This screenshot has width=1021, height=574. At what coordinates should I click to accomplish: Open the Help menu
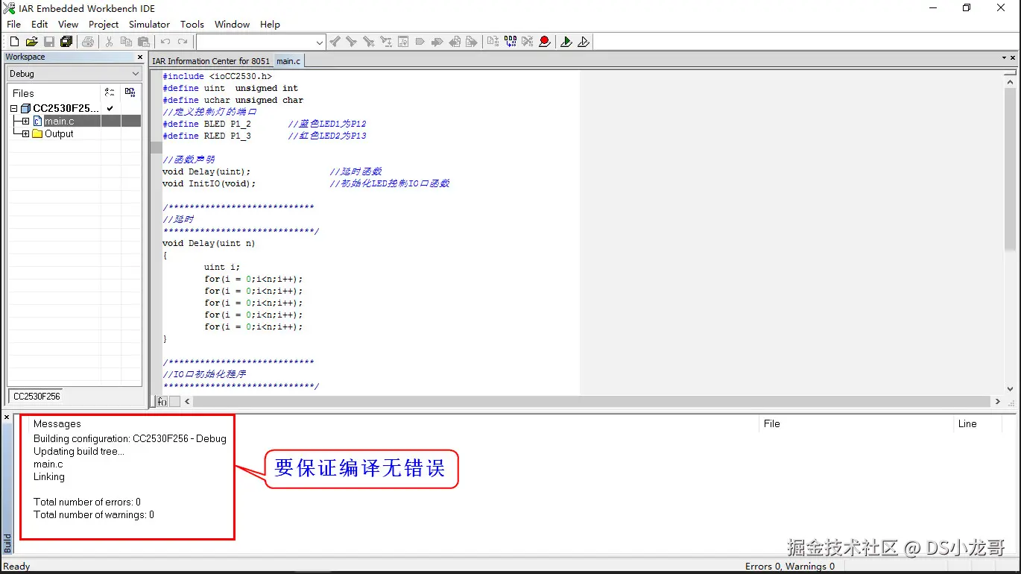pos(270,24)
